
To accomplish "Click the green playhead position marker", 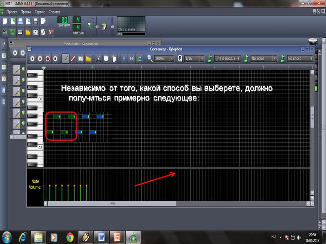I will 44,68.
